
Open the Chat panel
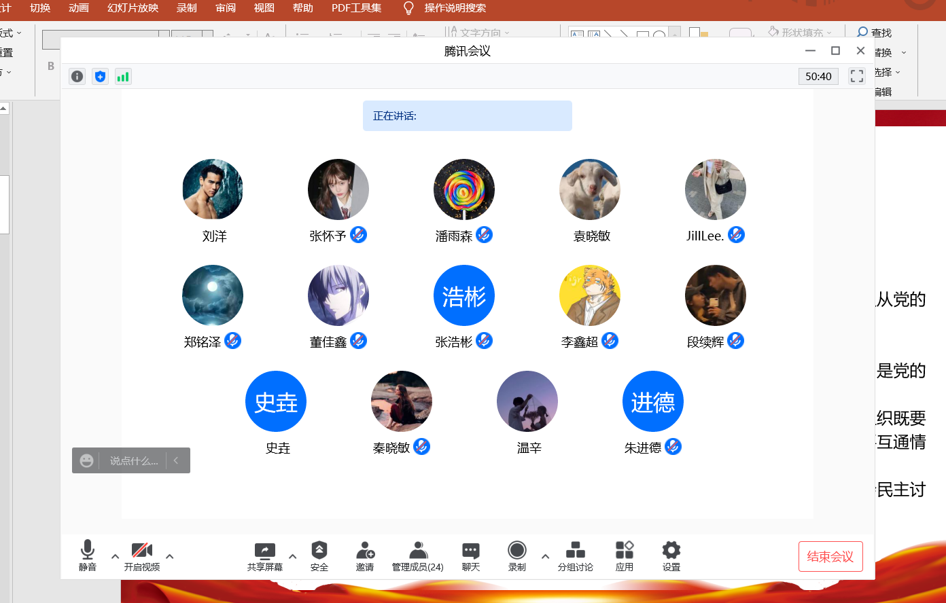tap(471, 556)
